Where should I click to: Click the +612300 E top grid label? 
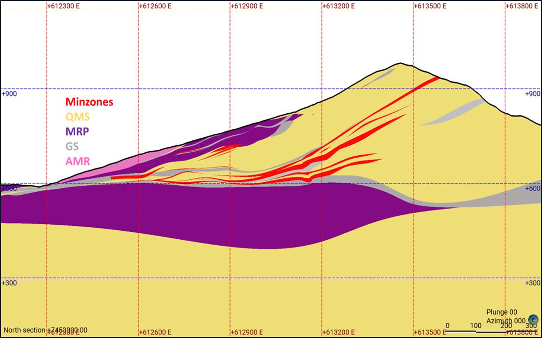click(x=63, y=6)
